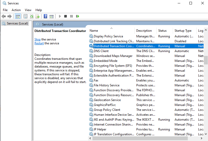Screen dimensions: 208x141
Task: Open the View menu
Action: pyautogui.click(x=28, y=10)
